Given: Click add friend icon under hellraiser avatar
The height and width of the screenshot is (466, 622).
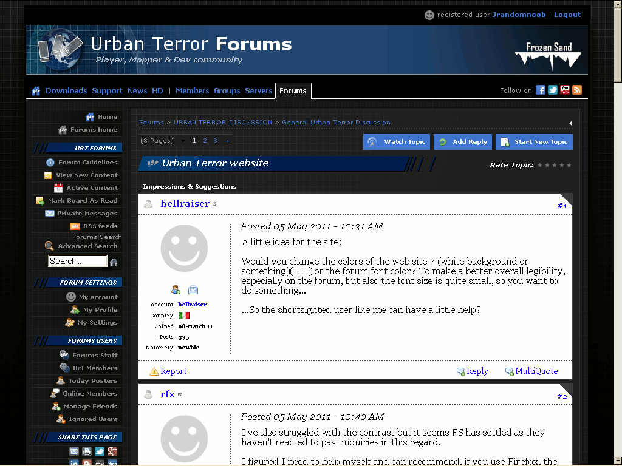Looking at the screenshot, I should (x=176, y=289).
